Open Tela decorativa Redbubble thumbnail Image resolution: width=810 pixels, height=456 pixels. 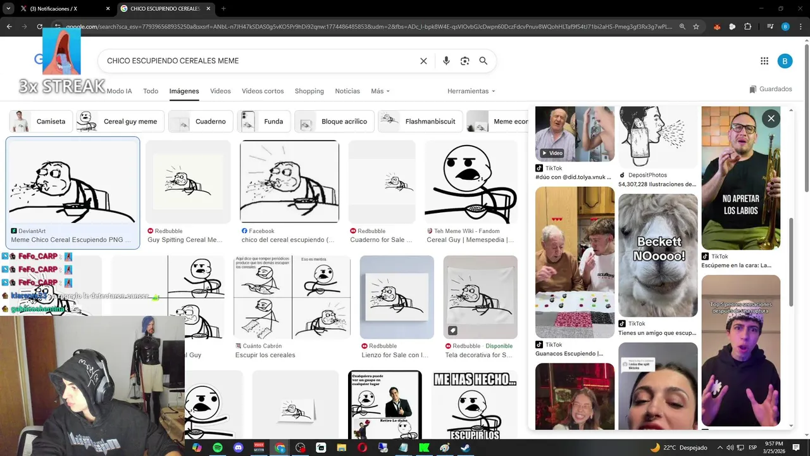click(x=480, y=297)
